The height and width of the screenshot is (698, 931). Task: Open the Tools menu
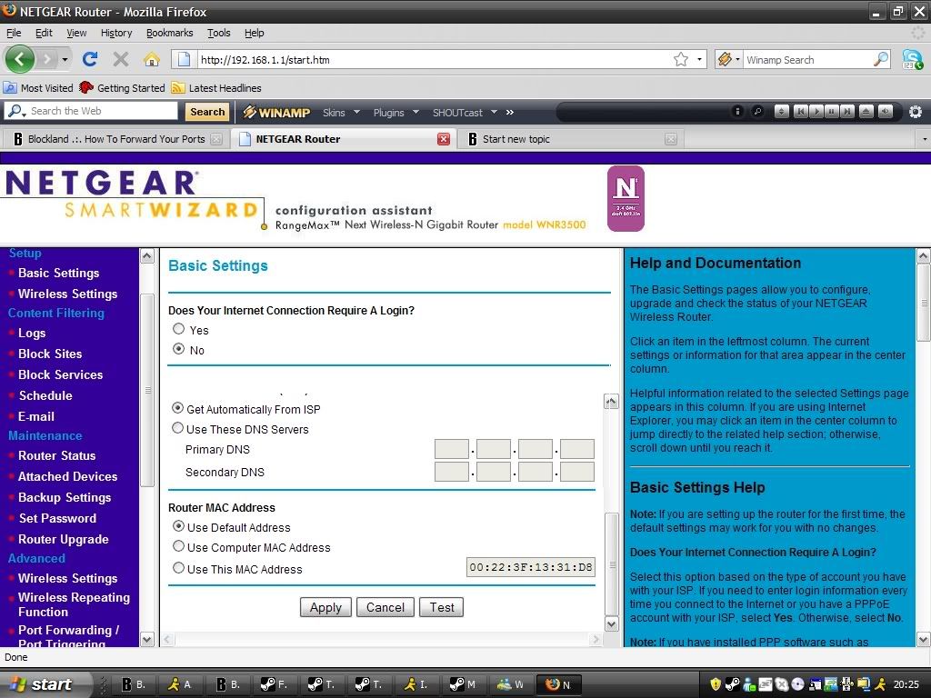[218, 33]
